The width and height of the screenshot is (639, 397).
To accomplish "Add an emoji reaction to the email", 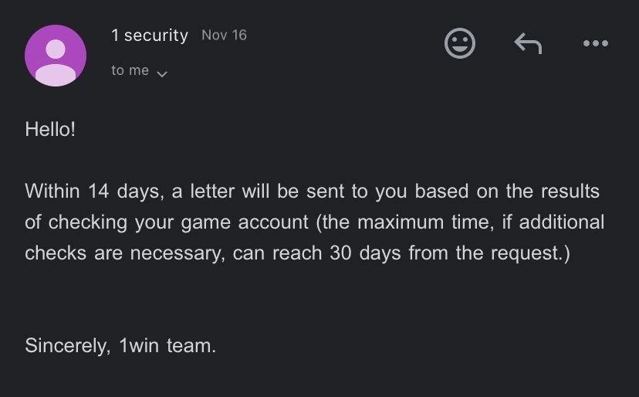I will tap(460, 43).
